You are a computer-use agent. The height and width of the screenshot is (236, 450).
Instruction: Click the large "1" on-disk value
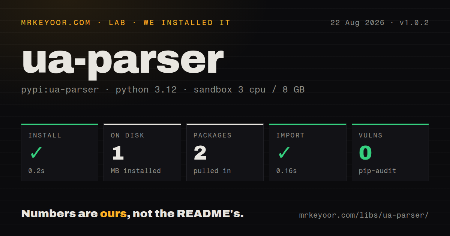[x=118, y=153]
